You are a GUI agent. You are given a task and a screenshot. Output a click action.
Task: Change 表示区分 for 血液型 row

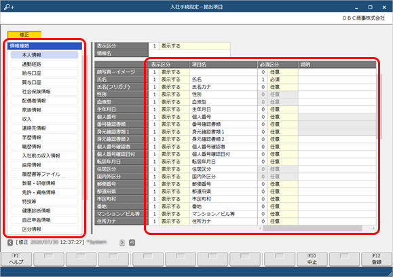(x=169, y=102)
